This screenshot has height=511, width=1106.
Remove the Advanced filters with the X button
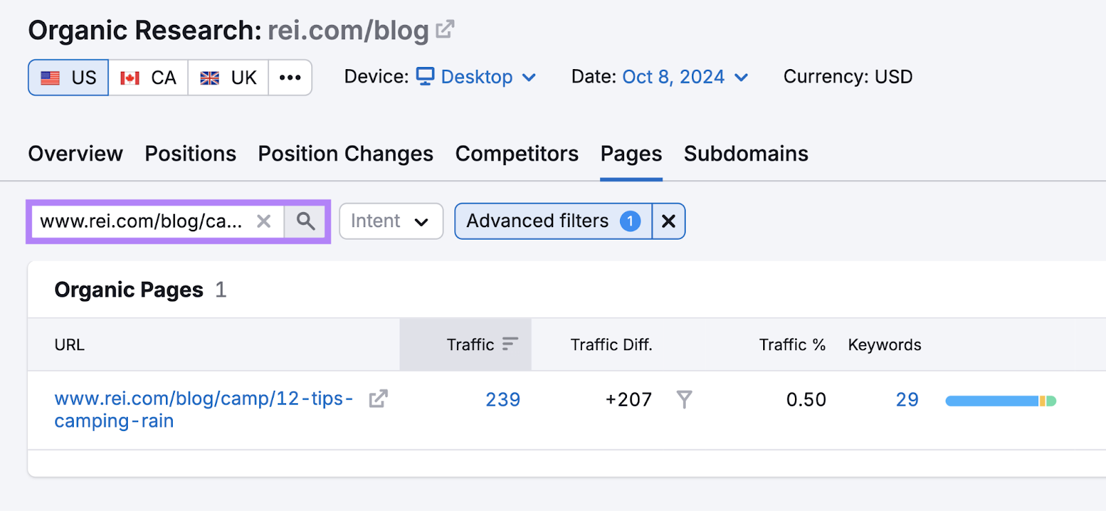pos(668,221)
